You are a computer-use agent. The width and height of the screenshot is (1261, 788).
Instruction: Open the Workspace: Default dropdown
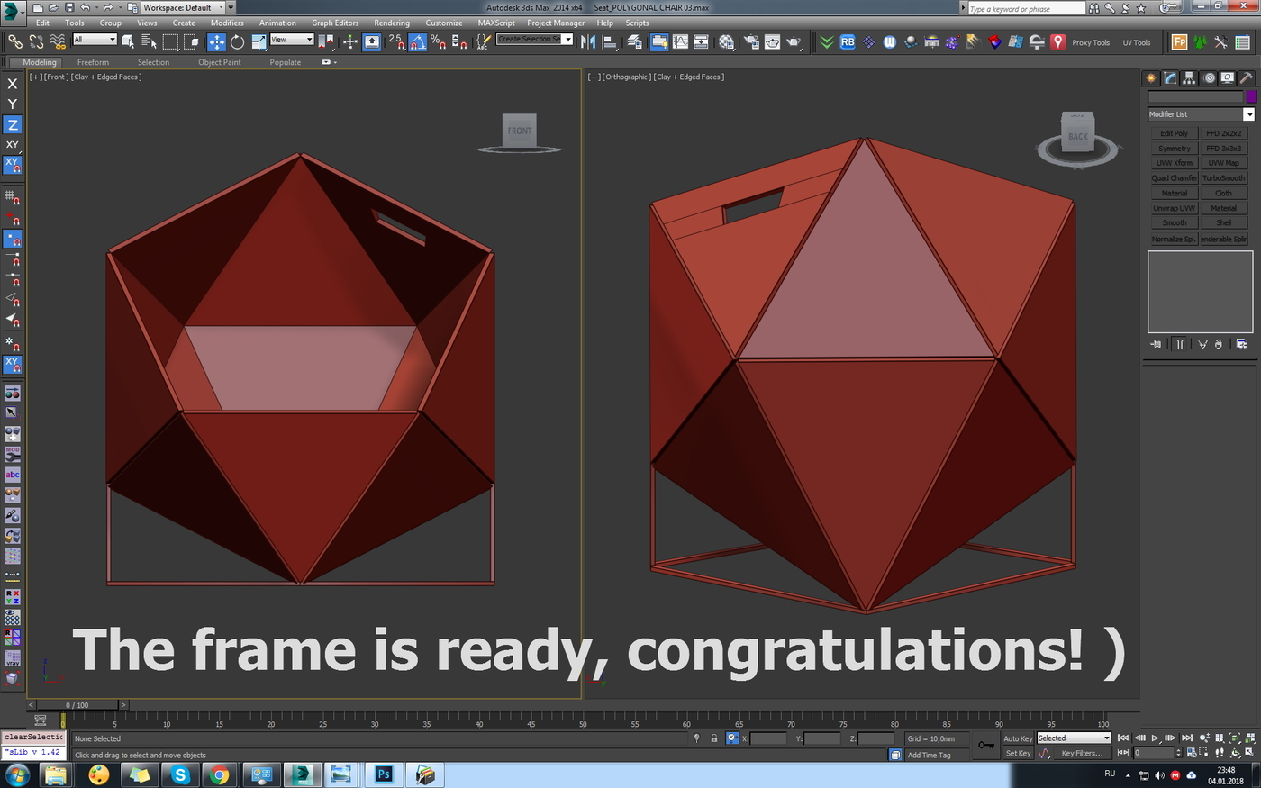pos(183,7)
